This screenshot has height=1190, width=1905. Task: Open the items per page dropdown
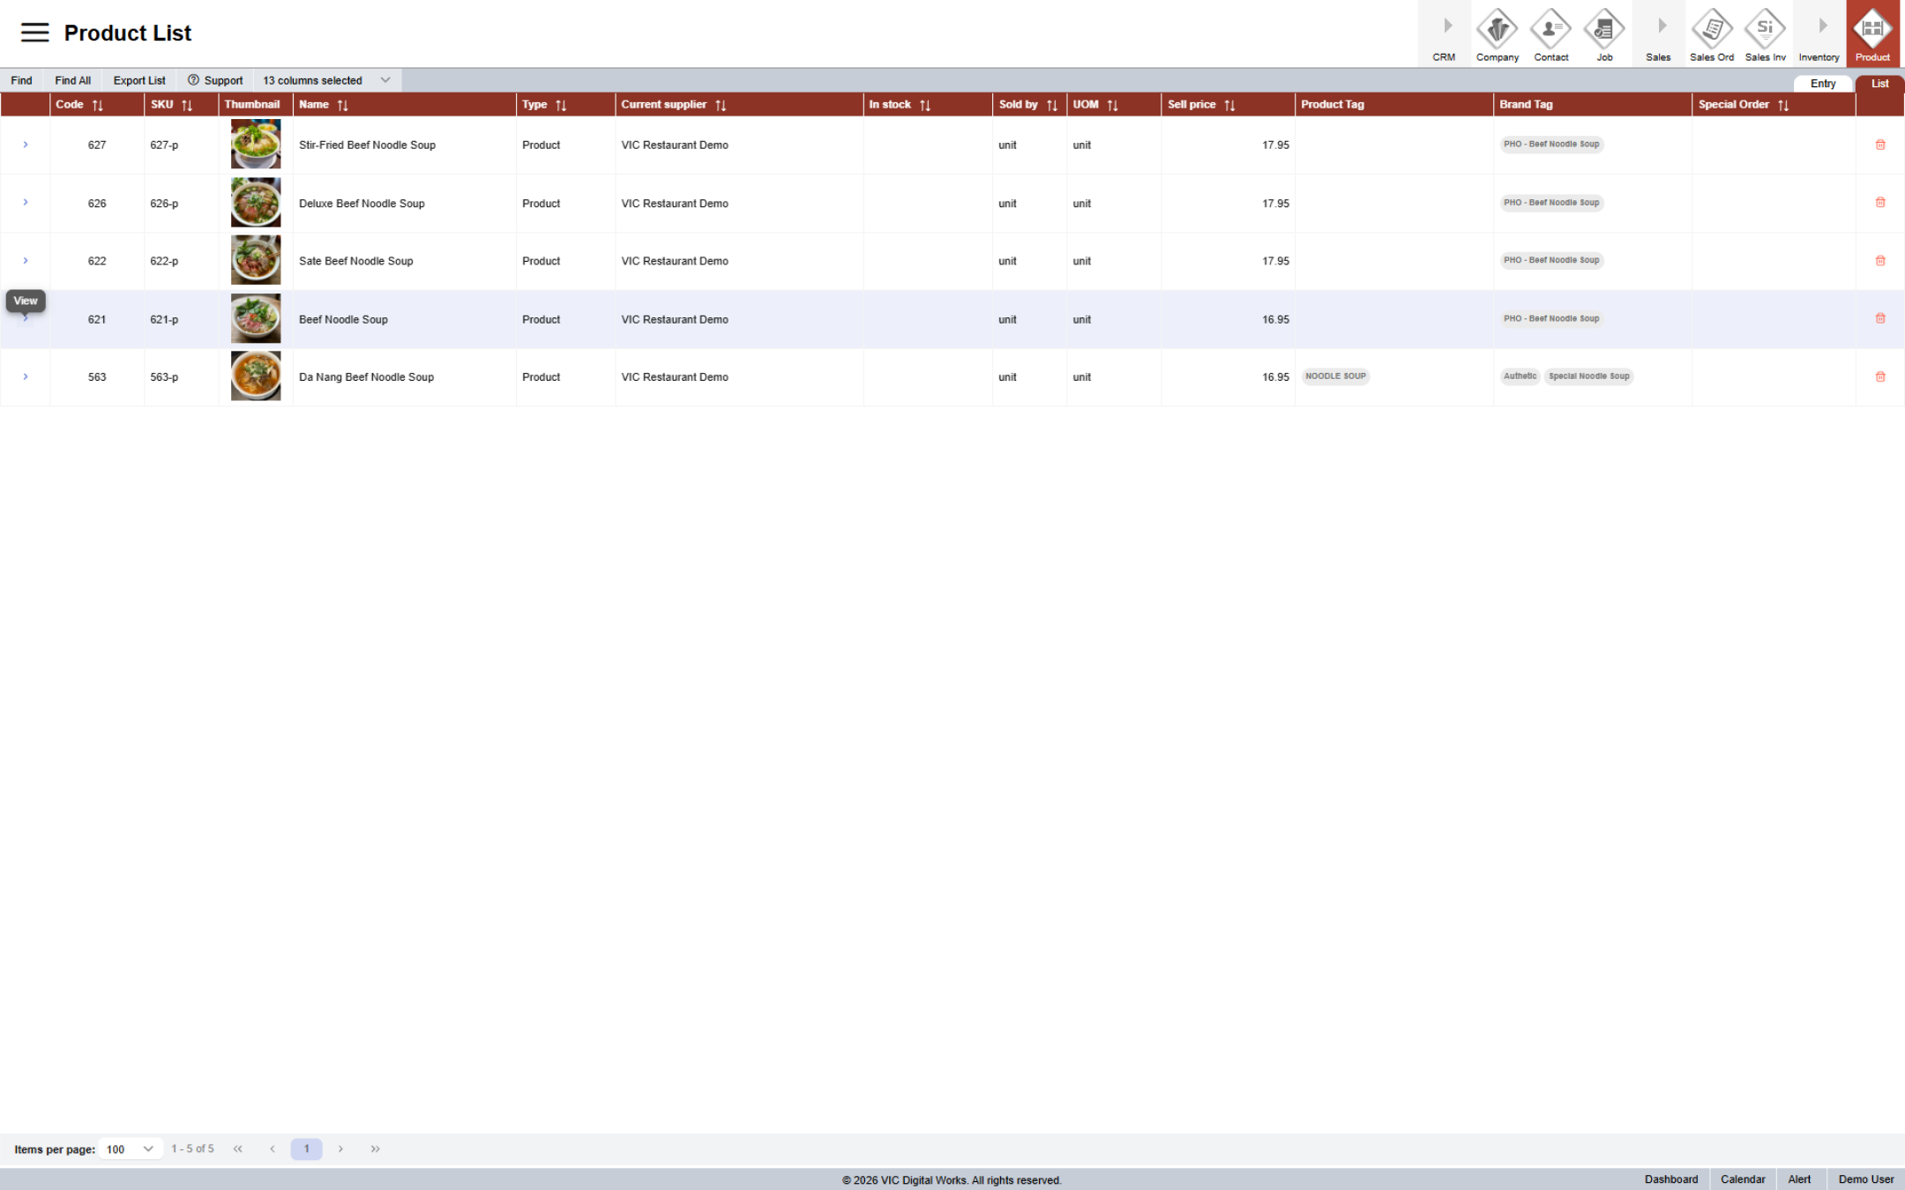(x=130, y=1149)
